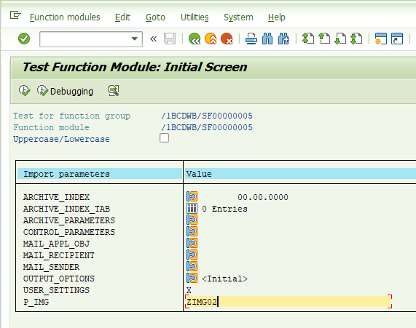Open the session menu icon at top-left
The image size is (416, 328).
coord(15,15)
